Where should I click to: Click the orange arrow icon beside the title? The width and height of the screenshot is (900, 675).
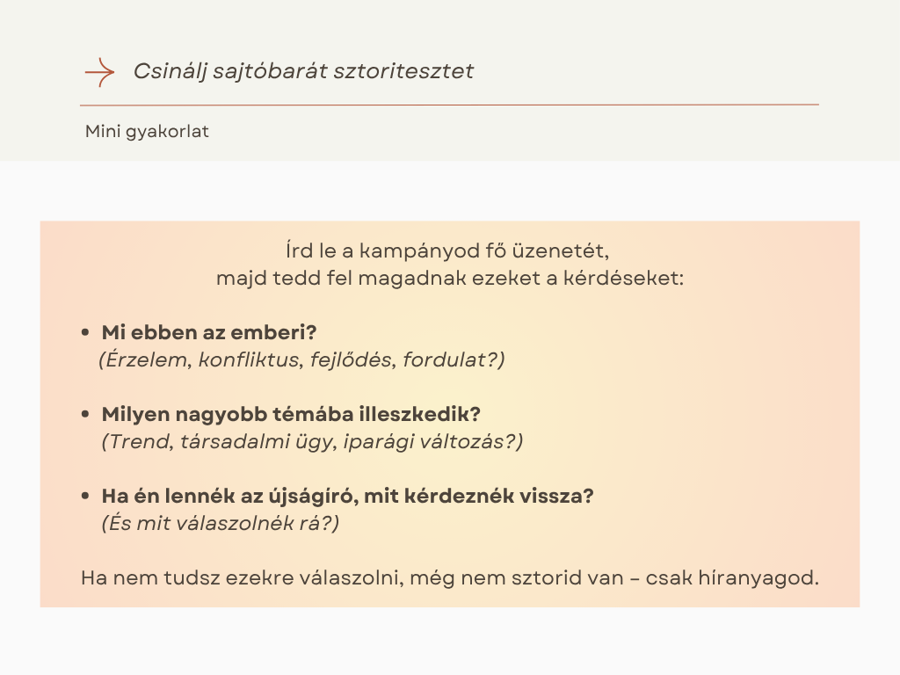point(99,72)
